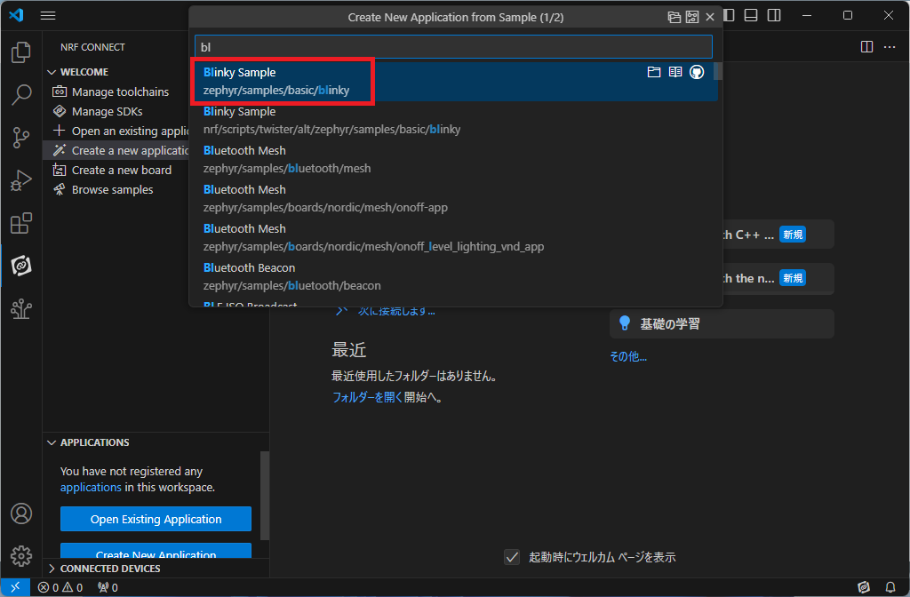The height and width of the screenshot is (597, 910).
Task: Click the NRF CONNECT panel title
Action: 92,47
